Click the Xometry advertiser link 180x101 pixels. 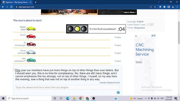[x=139, y=62]
